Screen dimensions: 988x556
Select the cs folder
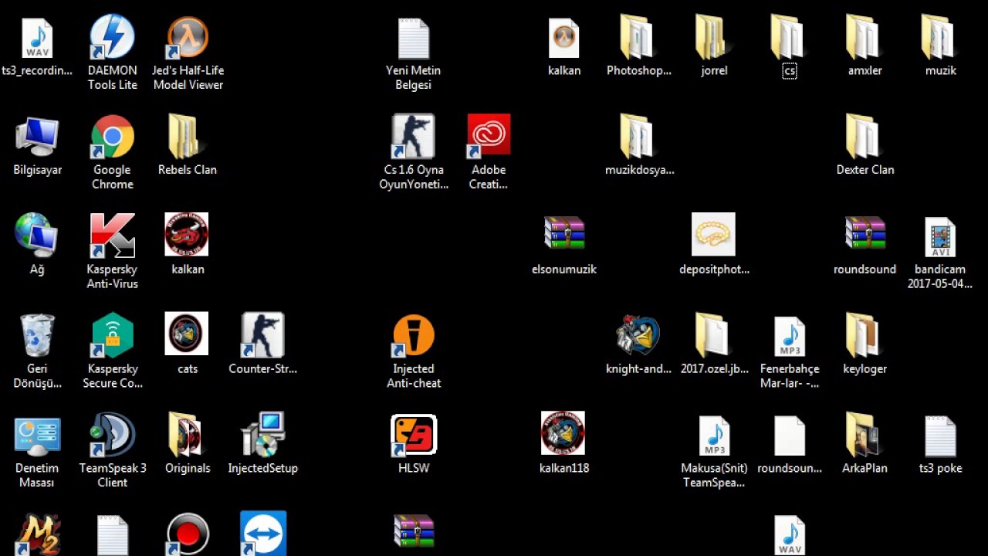click(x=787, y=38)
